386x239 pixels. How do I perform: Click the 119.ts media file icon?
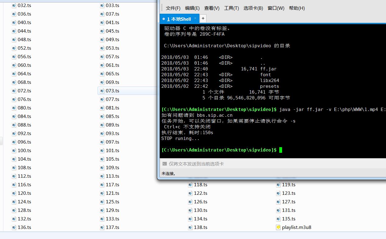coord(278,184)
